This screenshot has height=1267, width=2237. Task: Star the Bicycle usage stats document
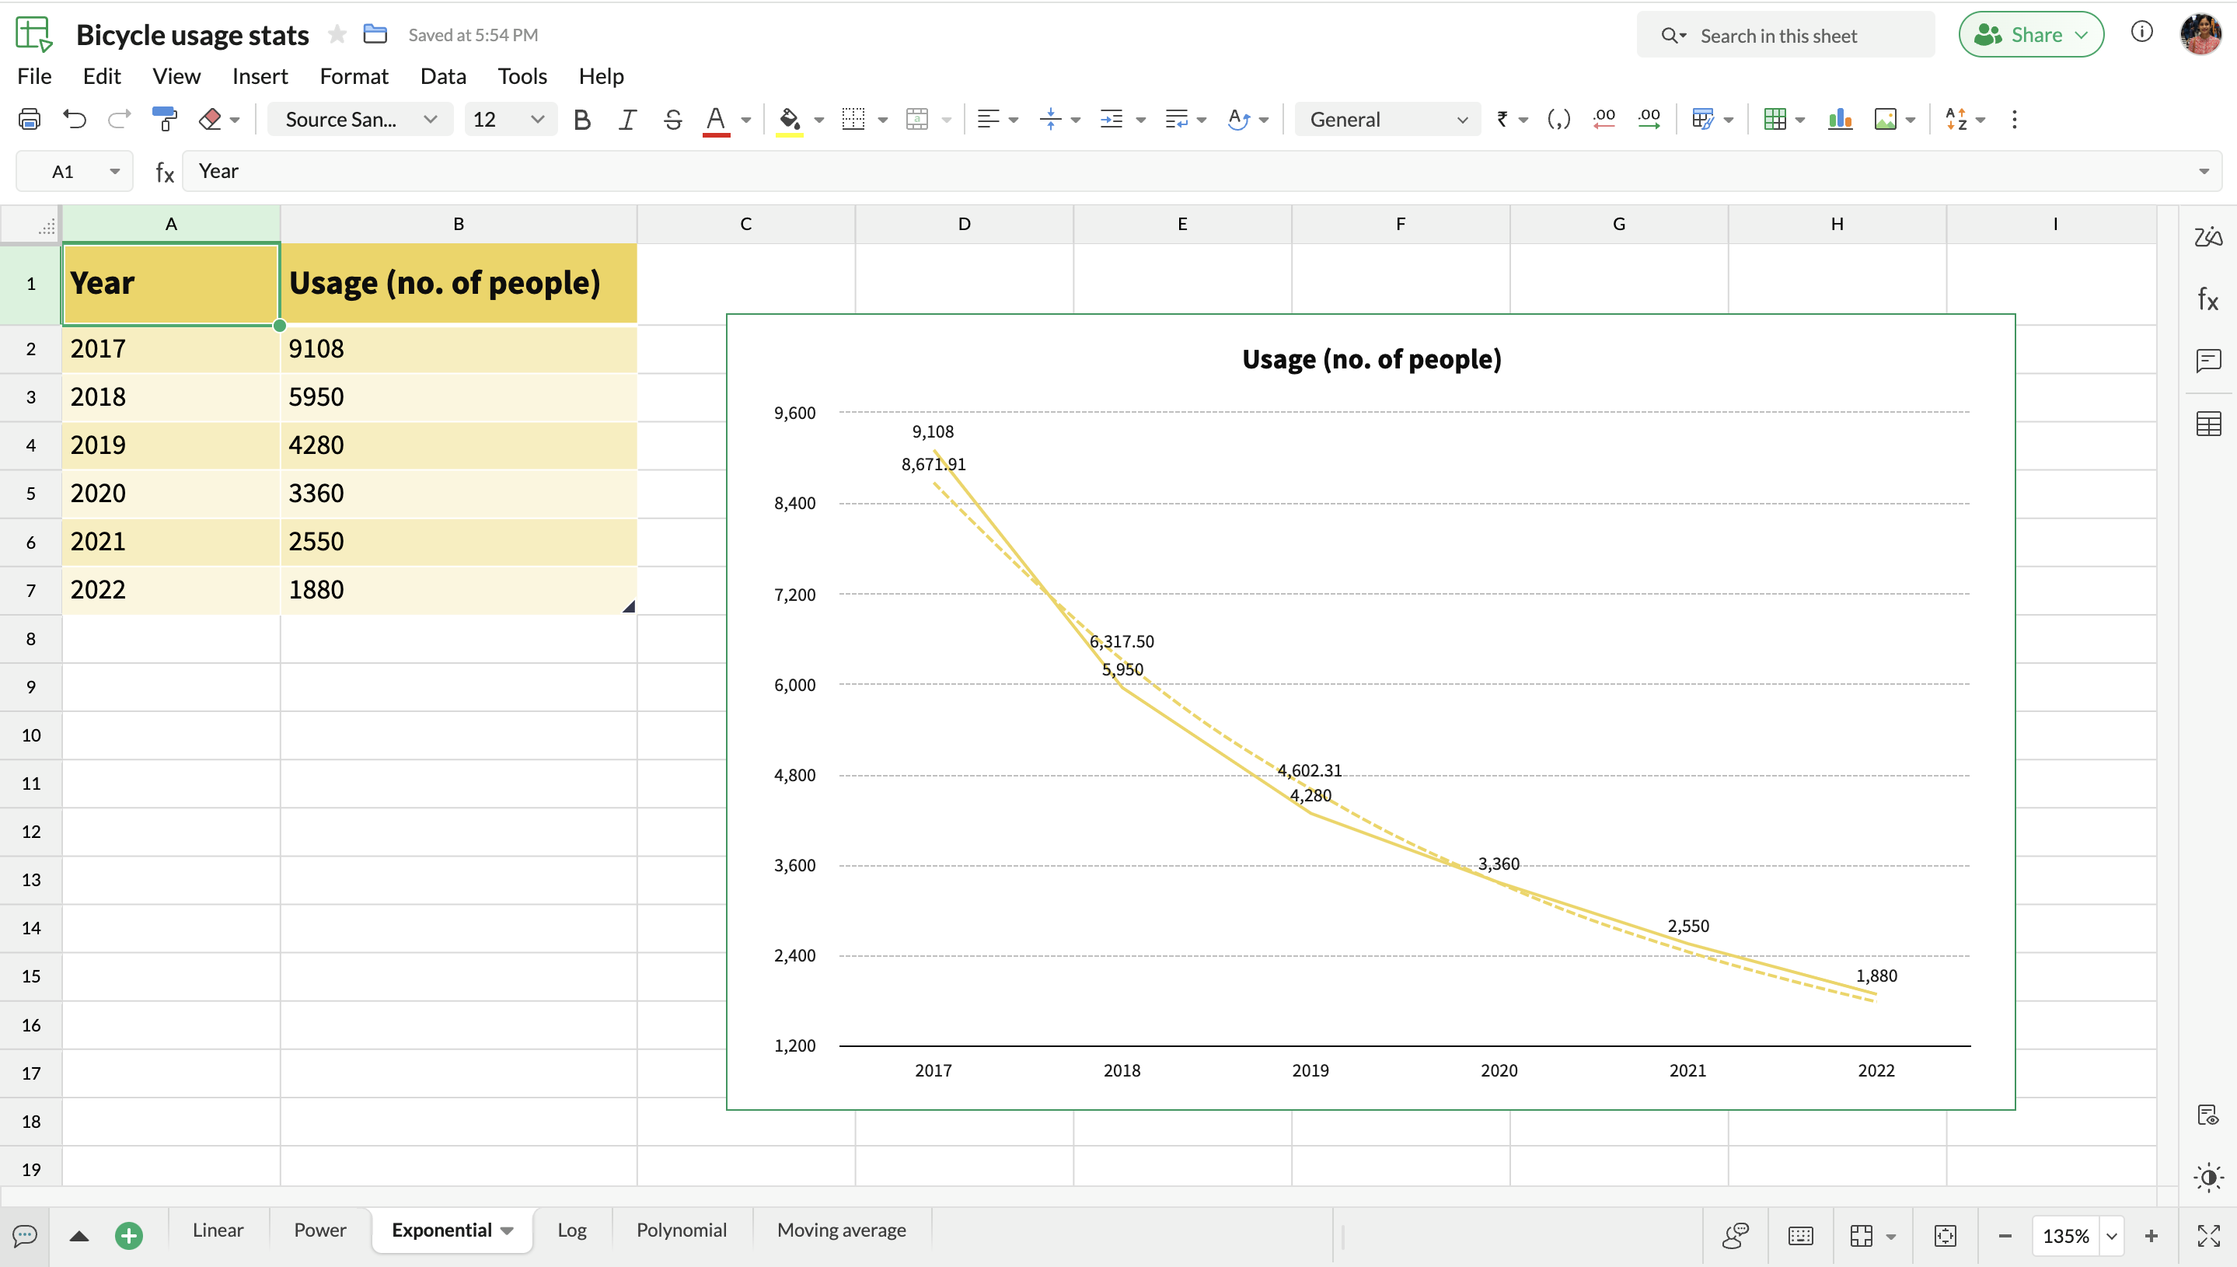337,34
